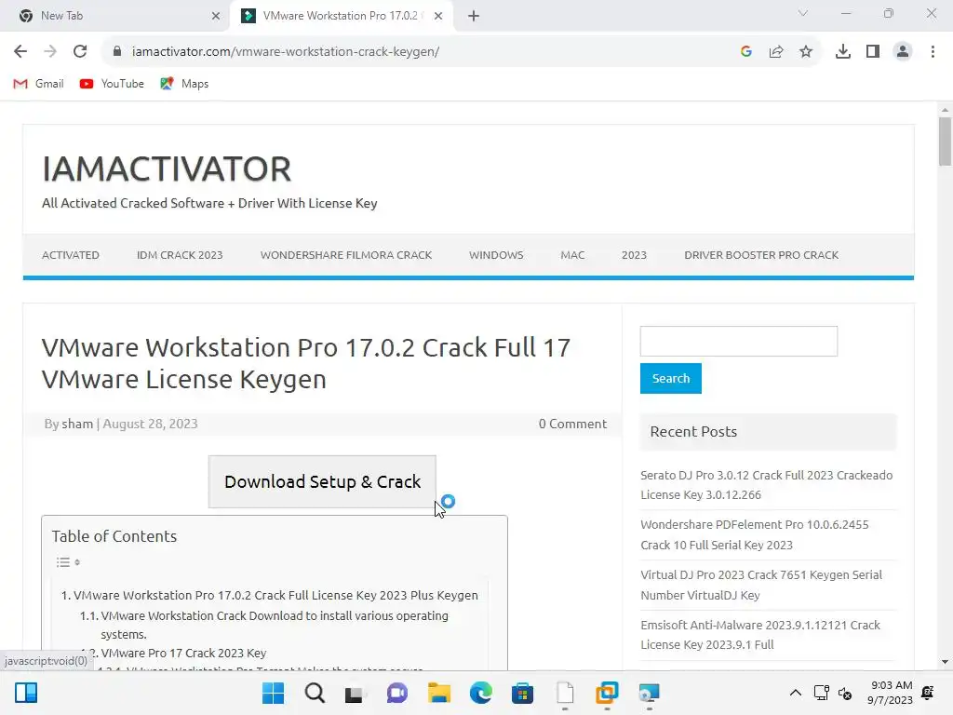Click the address bar URL

[286, 52]
